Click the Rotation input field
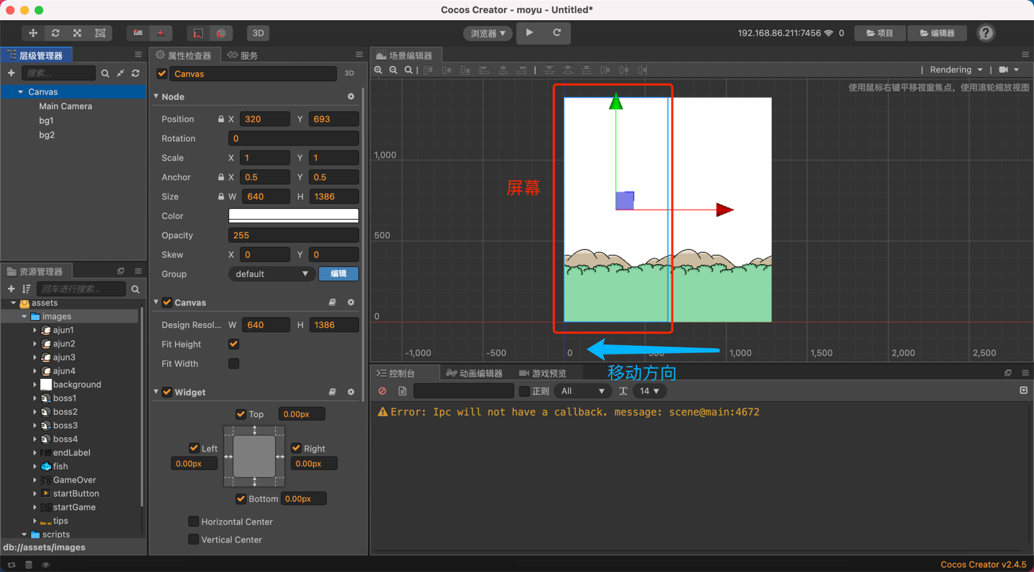The image size is (1034, 572). [294, 139]
